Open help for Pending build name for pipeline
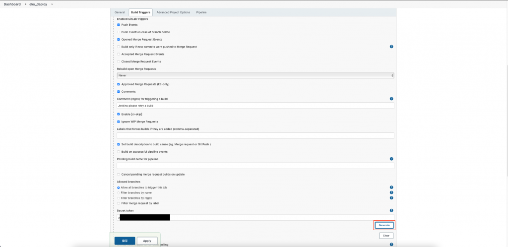 [391, 159]
